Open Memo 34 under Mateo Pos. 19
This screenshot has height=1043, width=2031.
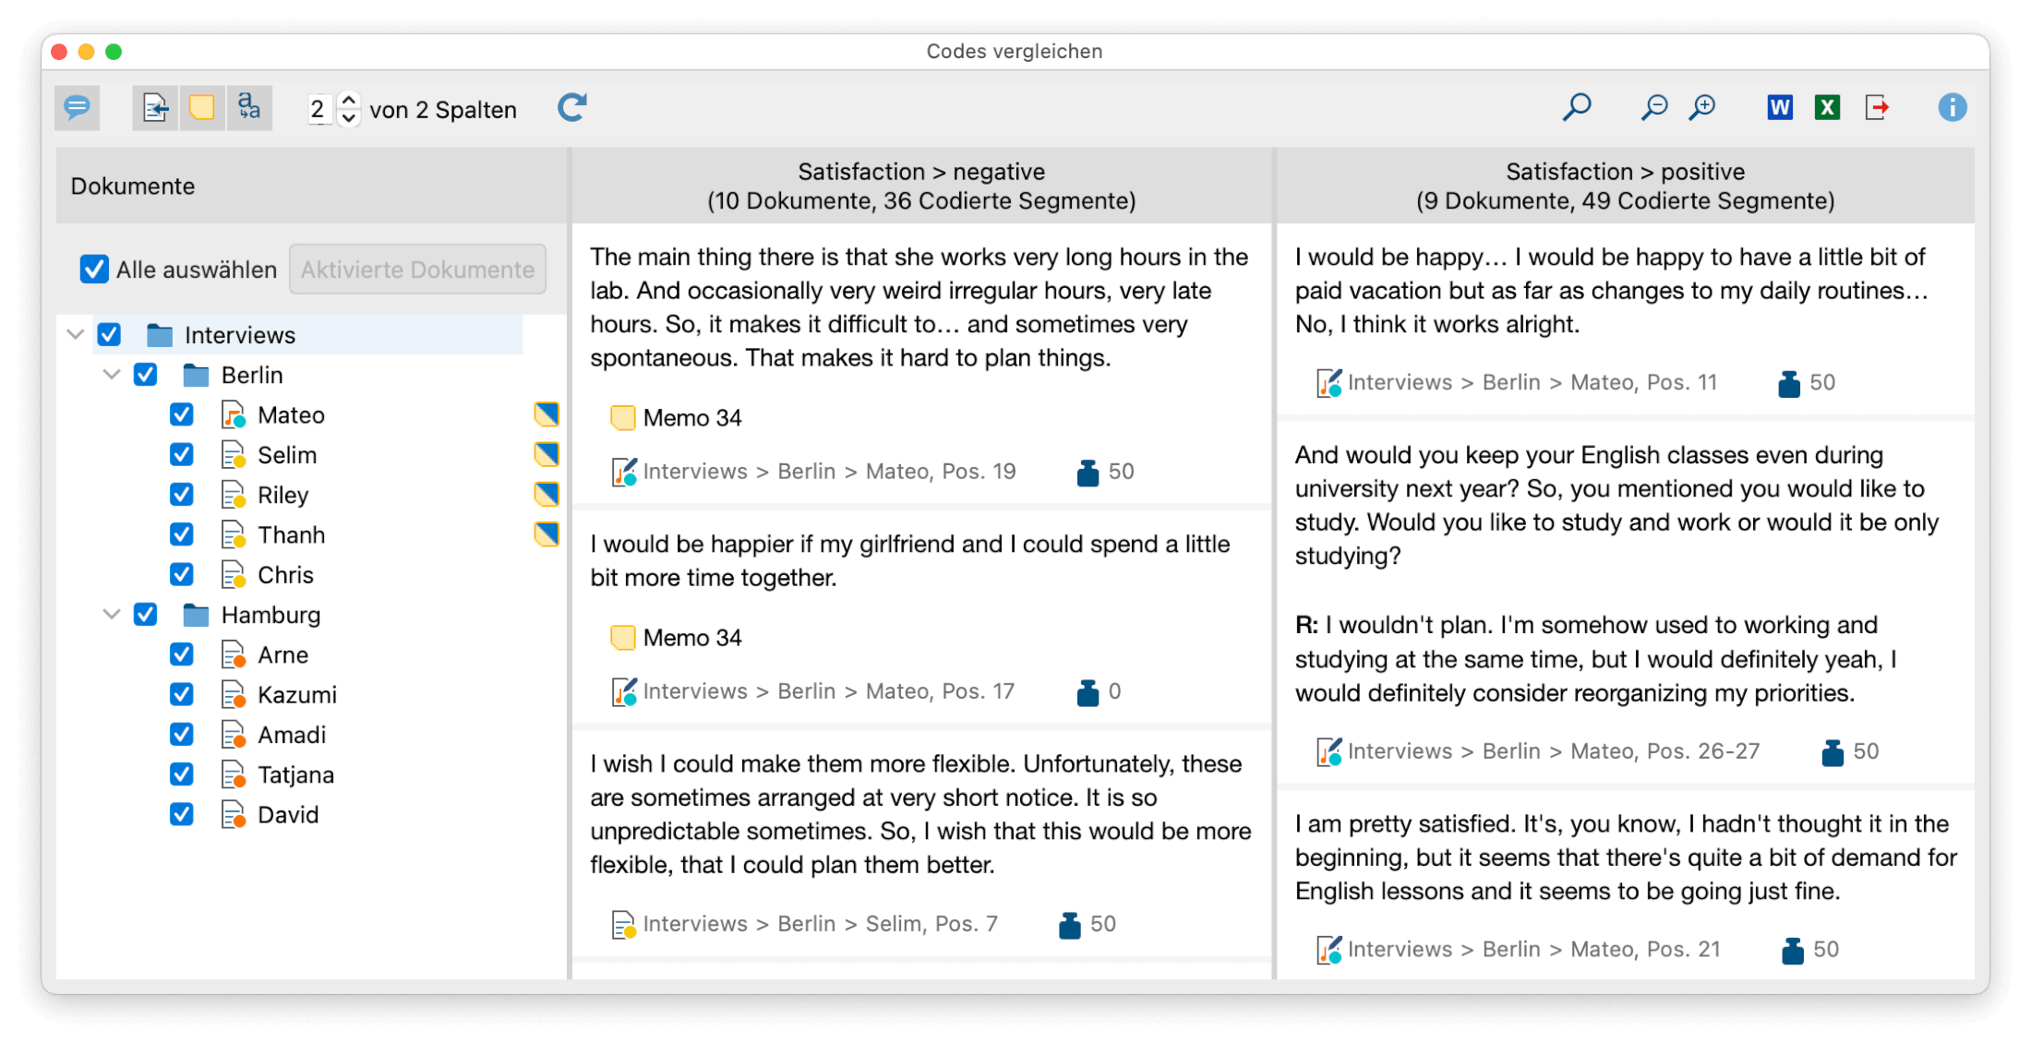(691, 418)
